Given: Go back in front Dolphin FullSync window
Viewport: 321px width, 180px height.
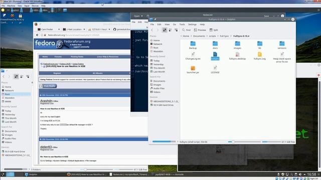Looking at the screenshot, I should (x=152, y=30).
